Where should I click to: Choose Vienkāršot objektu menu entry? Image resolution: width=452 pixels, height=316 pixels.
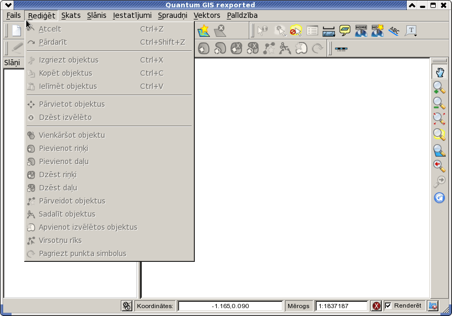tap(109, 135)
